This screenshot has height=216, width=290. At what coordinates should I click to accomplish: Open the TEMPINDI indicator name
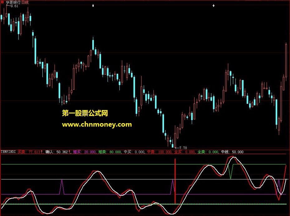click(x=8, y=152)
